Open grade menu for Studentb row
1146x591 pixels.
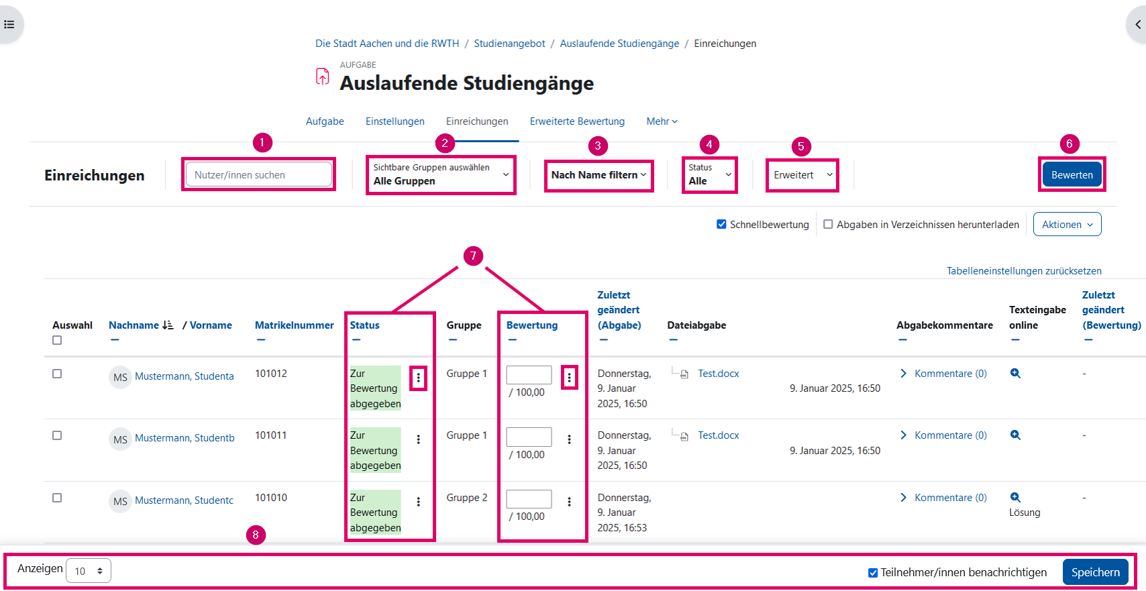click(569, 439)
